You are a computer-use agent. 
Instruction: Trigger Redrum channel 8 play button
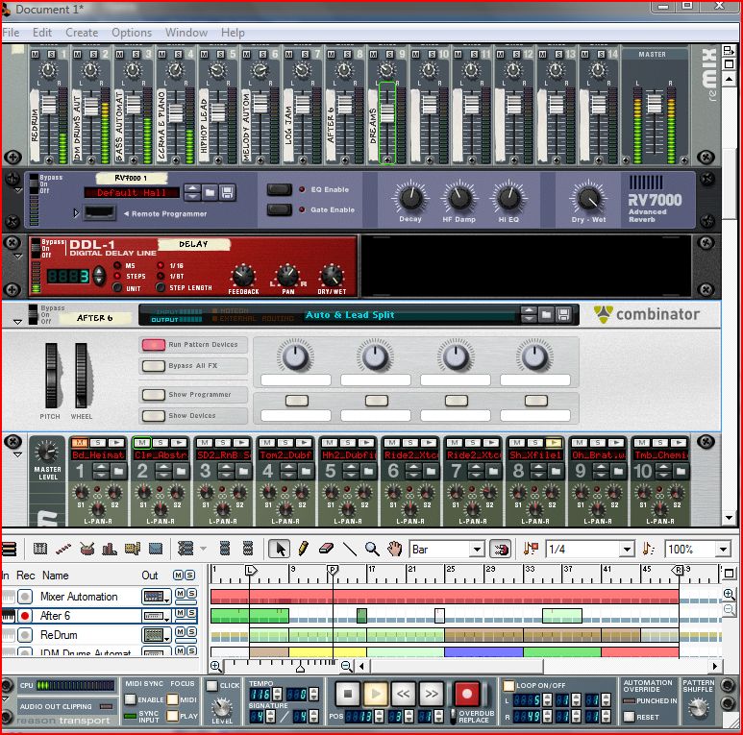pos(553,442)
